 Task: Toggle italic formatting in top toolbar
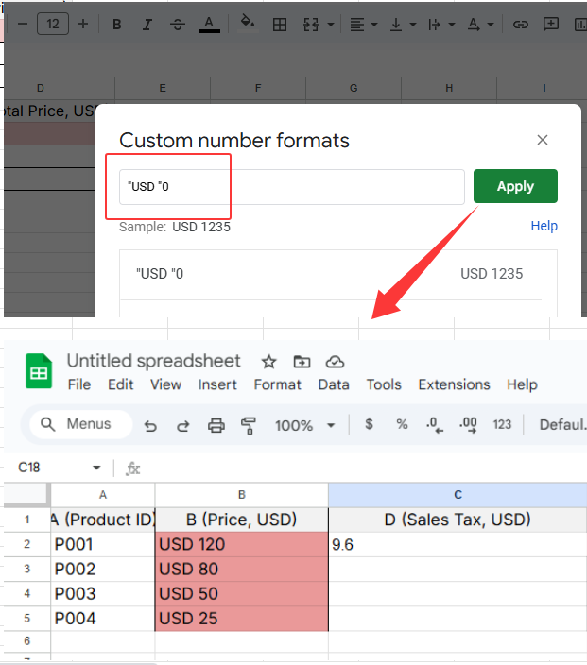click(x=147, y=25)
